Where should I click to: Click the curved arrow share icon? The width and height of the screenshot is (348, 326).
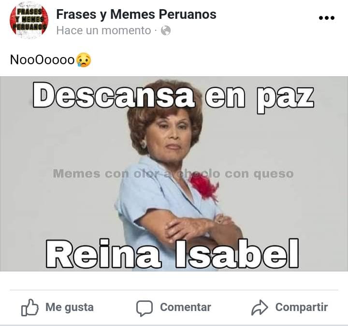point(260,307)
